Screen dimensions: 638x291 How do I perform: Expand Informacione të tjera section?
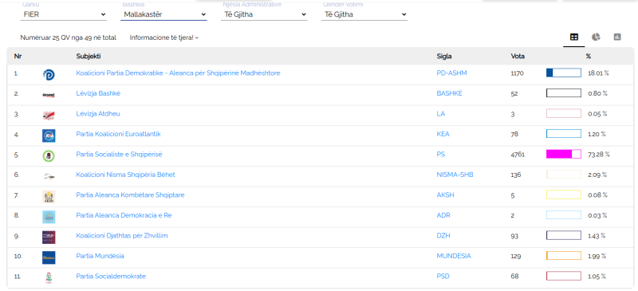(x=164, y=37)
